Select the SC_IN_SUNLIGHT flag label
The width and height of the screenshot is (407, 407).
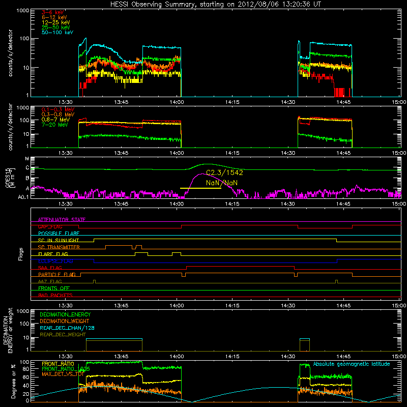[59, 240]
